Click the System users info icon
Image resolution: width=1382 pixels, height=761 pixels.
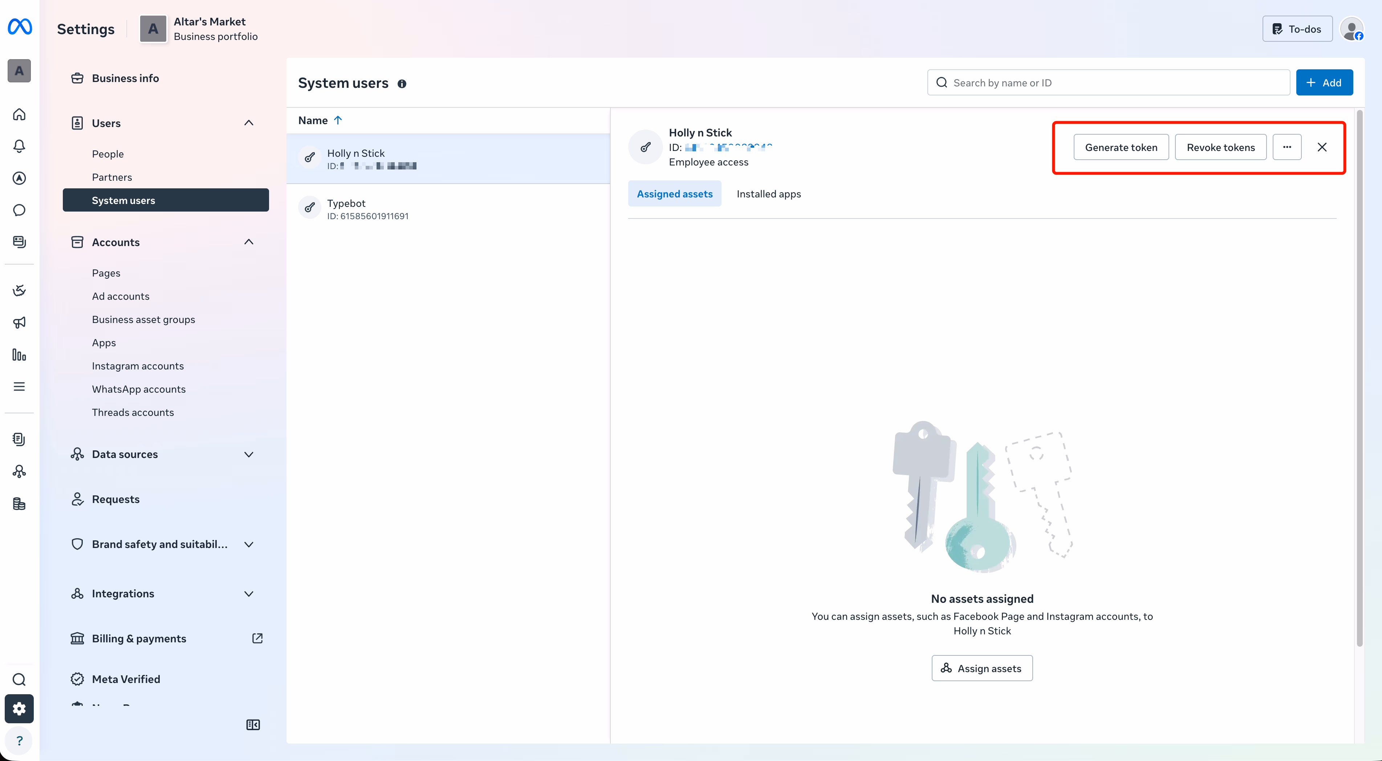tap(402, 84)
